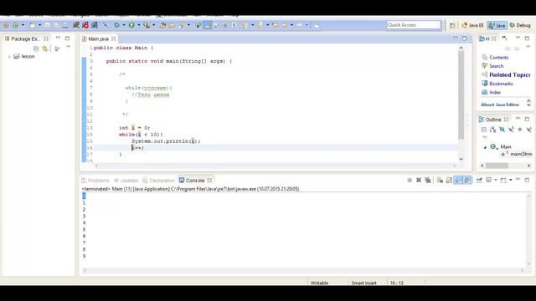536x301 pixels.
Task: Open the Index link in Help
Action: click(495, 93)
